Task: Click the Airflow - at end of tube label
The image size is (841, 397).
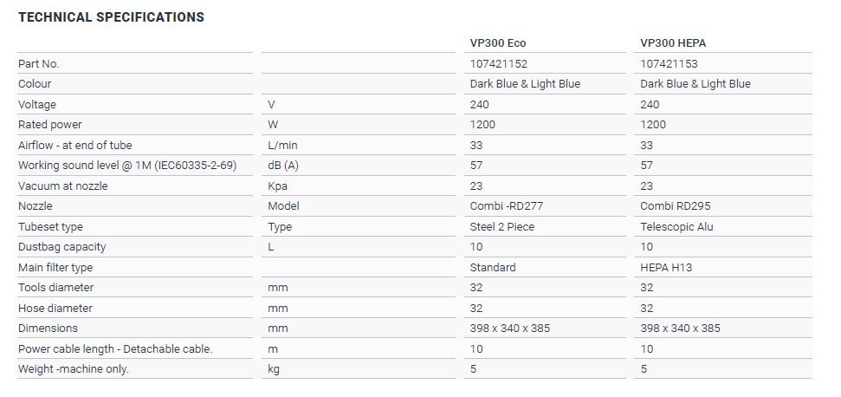Action: [75, 146]
